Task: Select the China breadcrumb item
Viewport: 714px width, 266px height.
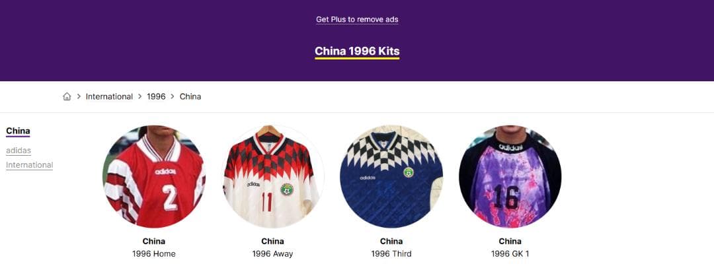Action: pyautogui.click(x=190, y=96)
